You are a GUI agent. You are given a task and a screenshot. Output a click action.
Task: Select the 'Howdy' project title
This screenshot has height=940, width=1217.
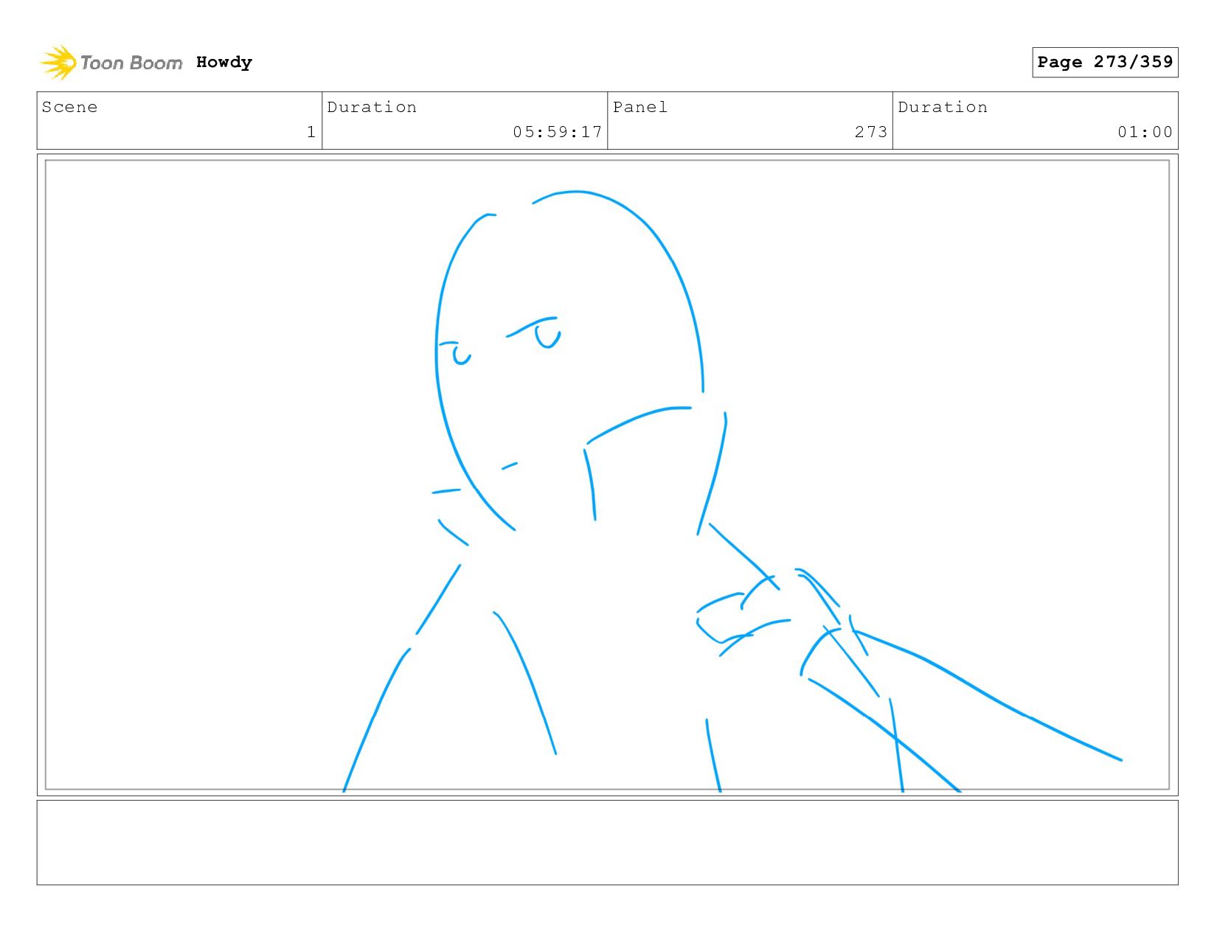pos(224,63)
